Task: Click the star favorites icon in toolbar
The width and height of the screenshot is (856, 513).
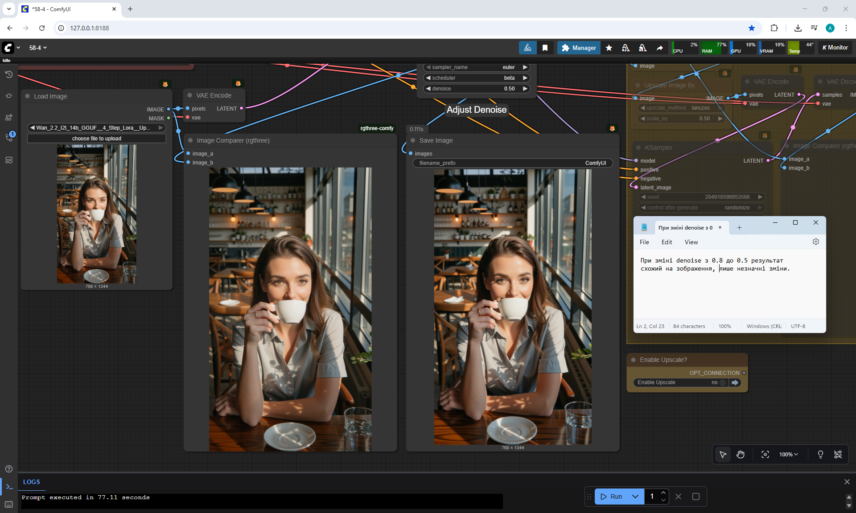Action: click(x=609, y=48)
